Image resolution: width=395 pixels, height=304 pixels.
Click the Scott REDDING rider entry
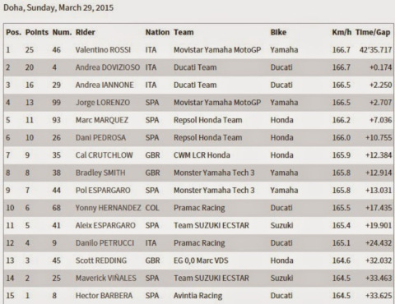[x=101, y=260]
